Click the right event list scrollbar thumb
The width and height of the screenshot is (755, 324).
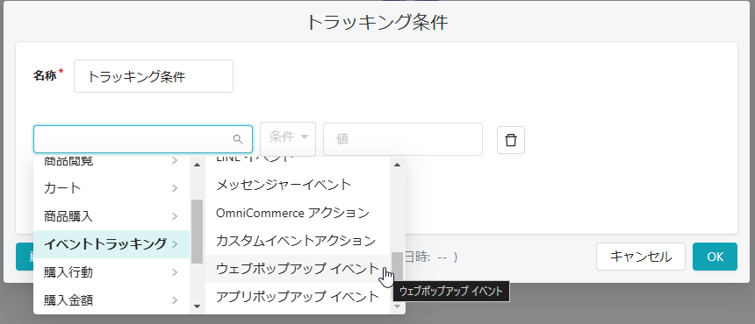397,266
